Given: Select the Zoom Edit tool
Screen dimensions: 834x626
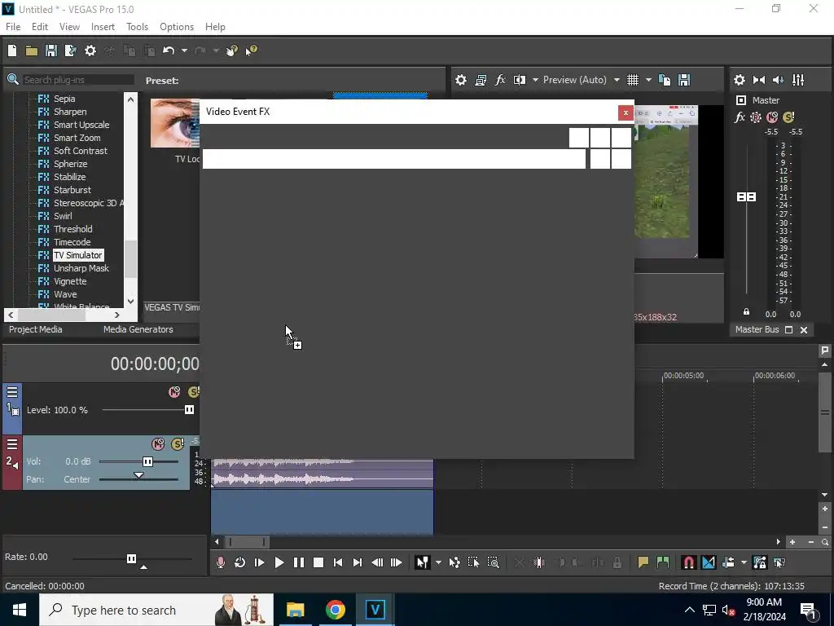Looking at the screenshot, I should pyautogui.click(x=493, y=562).
